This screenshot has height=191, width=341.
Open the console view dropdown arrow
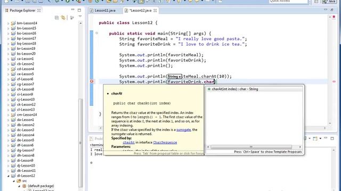(x=321, y=138)
